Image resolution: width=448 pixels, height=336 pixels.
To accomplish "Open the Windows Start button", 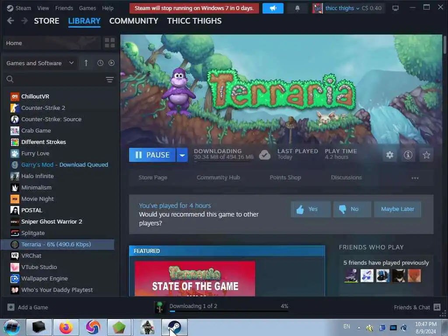I will pos(12,327).
